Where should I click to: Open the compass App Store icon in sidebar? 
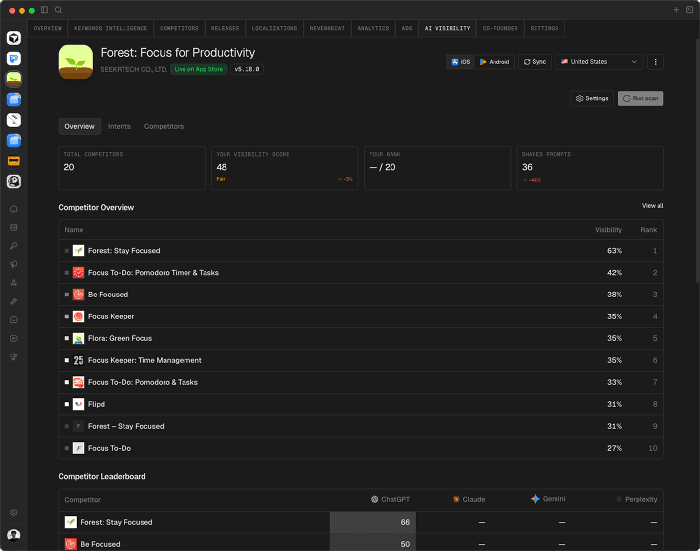point(14,283)
